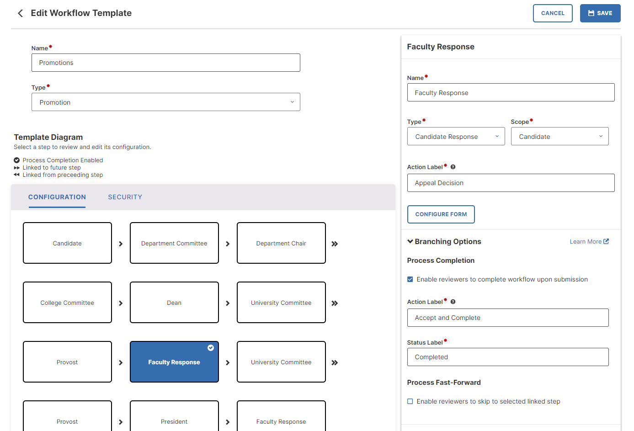Click the Status Label field containing Completed
Image resolution: width=634 pixels, height=431 pixels.
(507, 357)
